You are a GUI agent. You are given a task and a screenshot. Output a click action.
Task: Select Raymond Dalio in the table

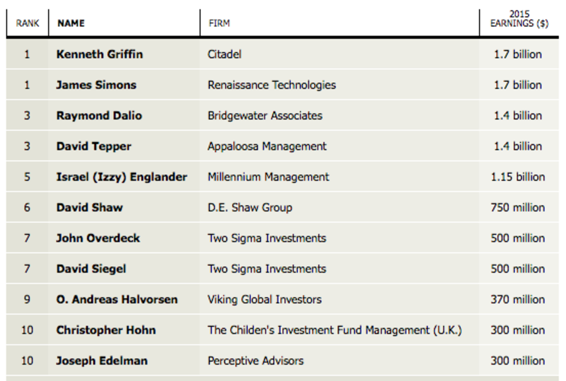[99, 116]
